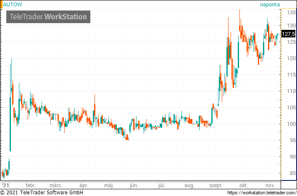Click the 'okt.' month label on axis

tap(244, 185)
